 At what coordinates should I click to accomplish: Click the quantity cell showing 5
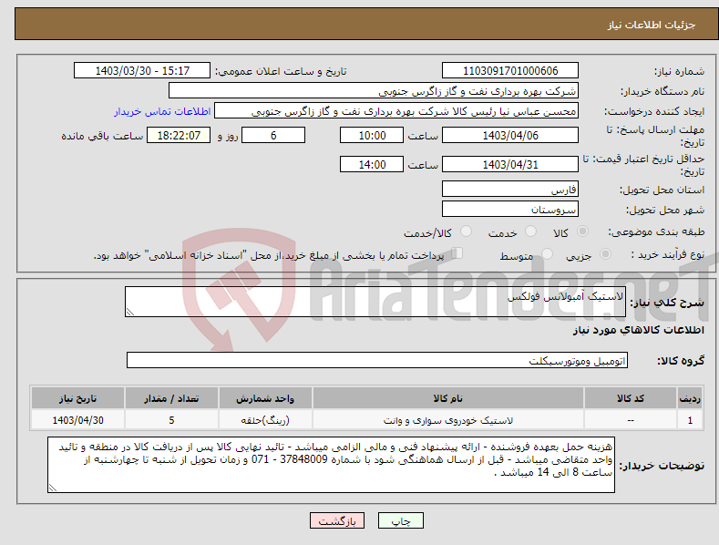pyautogui.click(x=171, y=420)
